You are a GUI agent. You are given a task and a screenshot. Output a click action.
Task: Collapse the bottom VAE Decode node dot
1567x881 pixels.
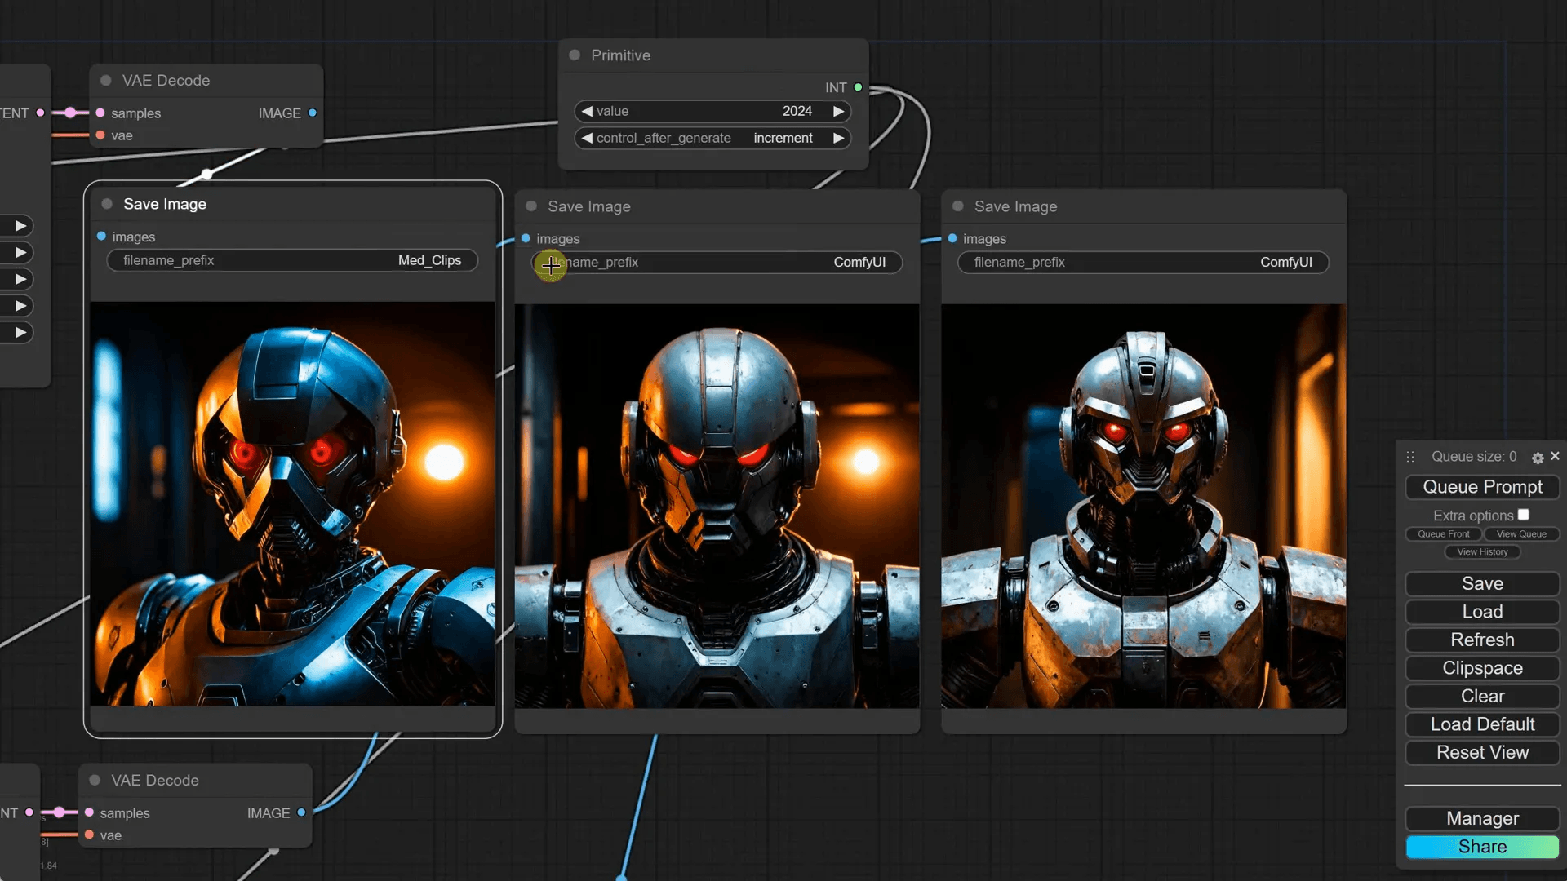pyautogui.click(x=95, y=781)
